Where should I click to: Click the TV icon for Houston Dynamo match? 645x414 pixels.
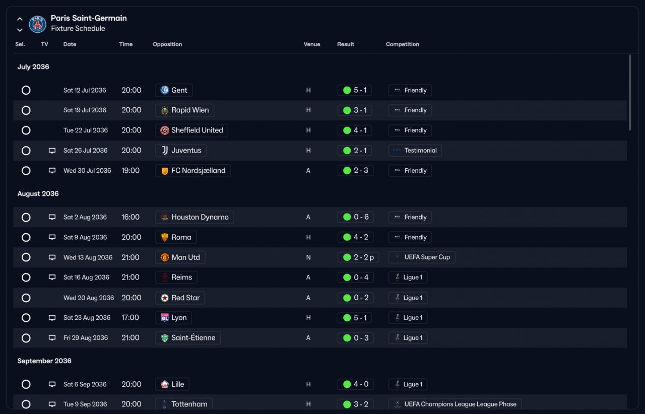pyautogui.click(x=52, y=217)
